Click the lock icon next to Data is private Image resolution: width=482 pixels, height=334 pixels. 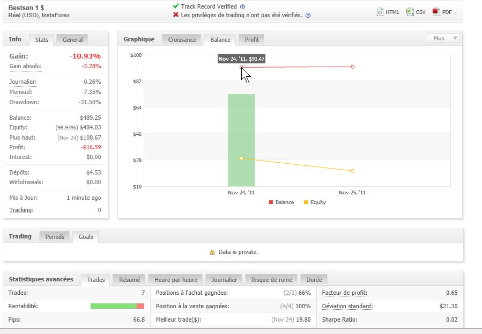pos(212,252)
